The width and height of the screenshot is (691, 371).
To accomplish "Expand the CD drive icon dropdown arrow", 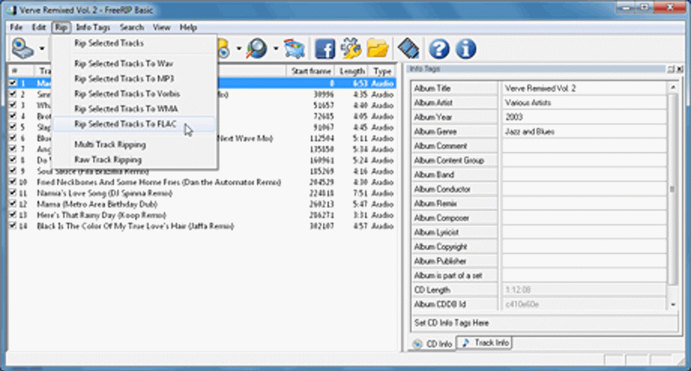I will (x=42, y=50).
